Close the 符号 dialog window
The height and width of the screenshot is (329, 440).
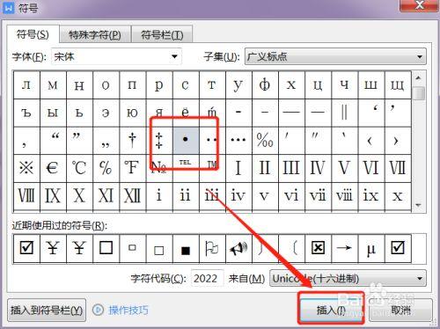tap(420, 5)
